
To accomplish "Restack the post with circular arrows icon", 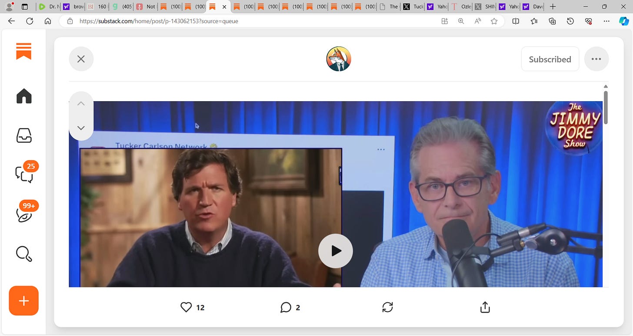I will [387, 307].
